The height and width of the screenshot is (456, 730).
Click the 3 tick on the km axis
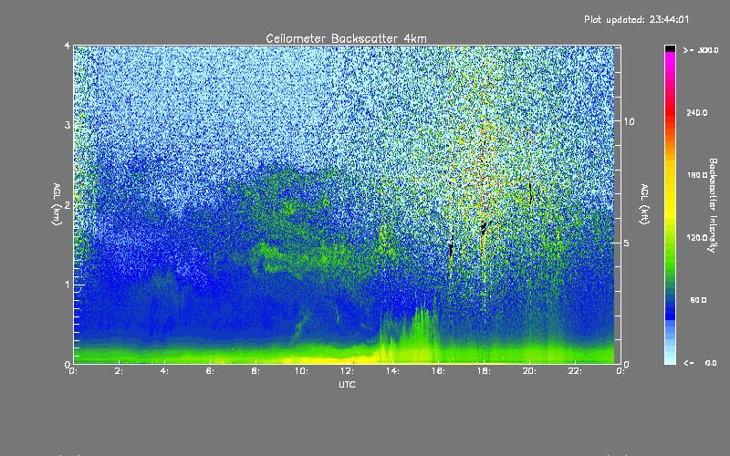pos(68,125)
